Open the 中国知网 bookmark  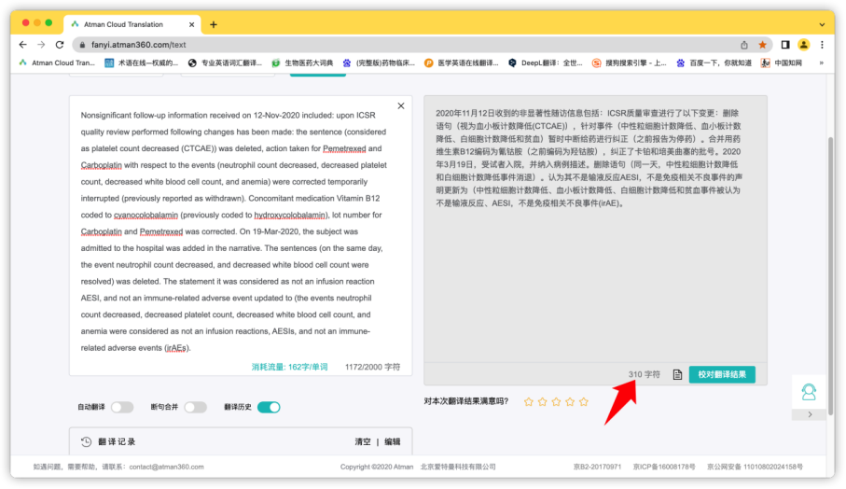(782, 63)
